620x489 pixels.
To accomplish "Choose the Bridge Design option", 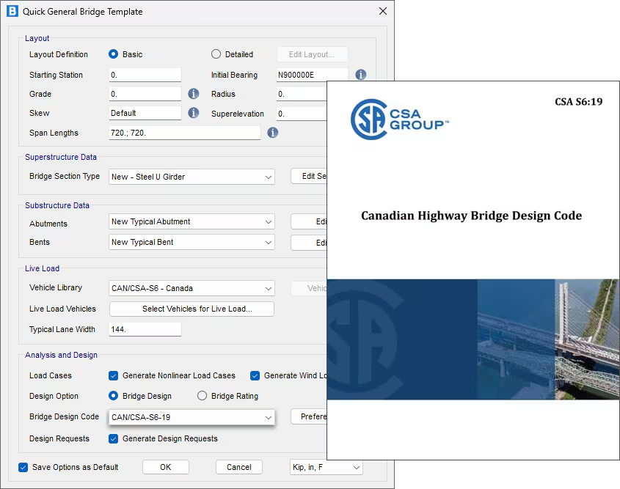I will (114, 396).
